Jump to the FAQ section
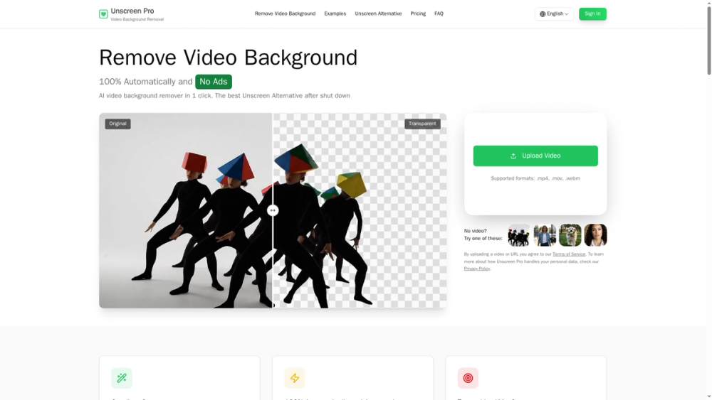 (x=439, y=13)
